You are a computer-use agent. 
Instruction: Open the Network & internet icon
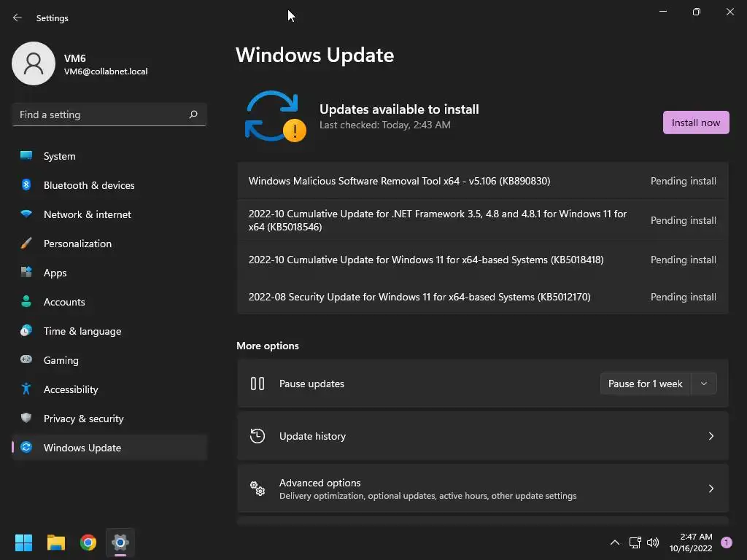click(x=26, y=214)
